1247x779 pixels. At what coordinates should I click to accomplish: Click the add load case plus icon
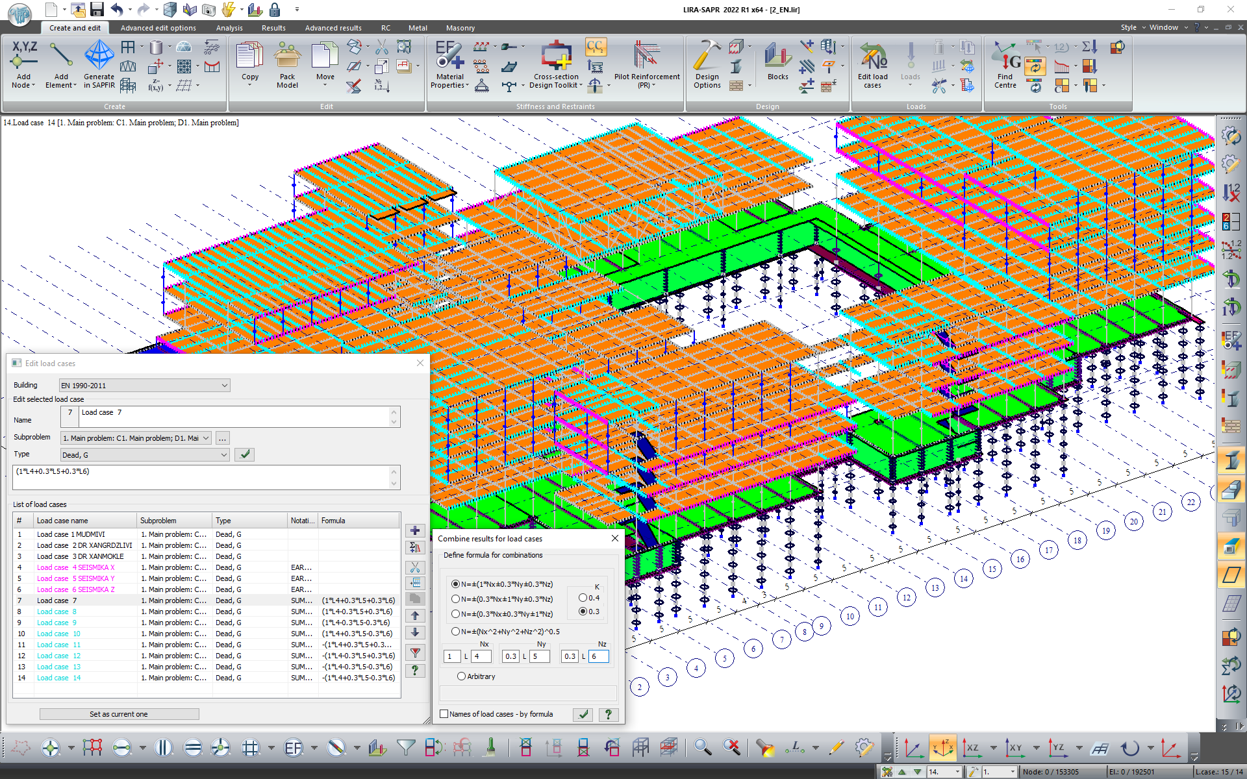pyautogui.click(x=415, y=531)
